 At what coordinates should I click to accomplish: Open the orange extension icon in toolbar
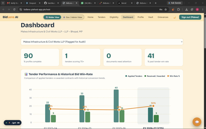coord(173,9)
